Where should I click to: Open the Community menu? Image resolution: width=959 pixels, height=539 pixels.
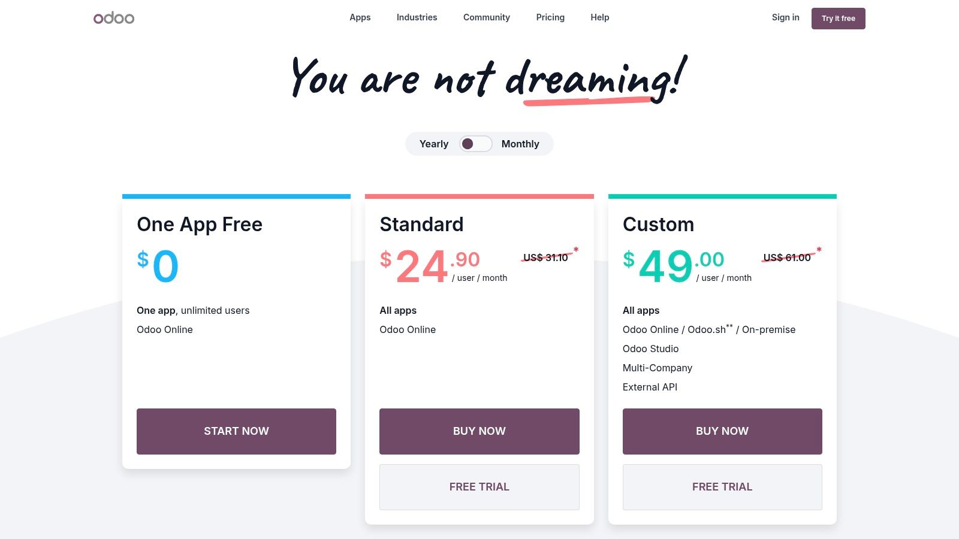486,17
